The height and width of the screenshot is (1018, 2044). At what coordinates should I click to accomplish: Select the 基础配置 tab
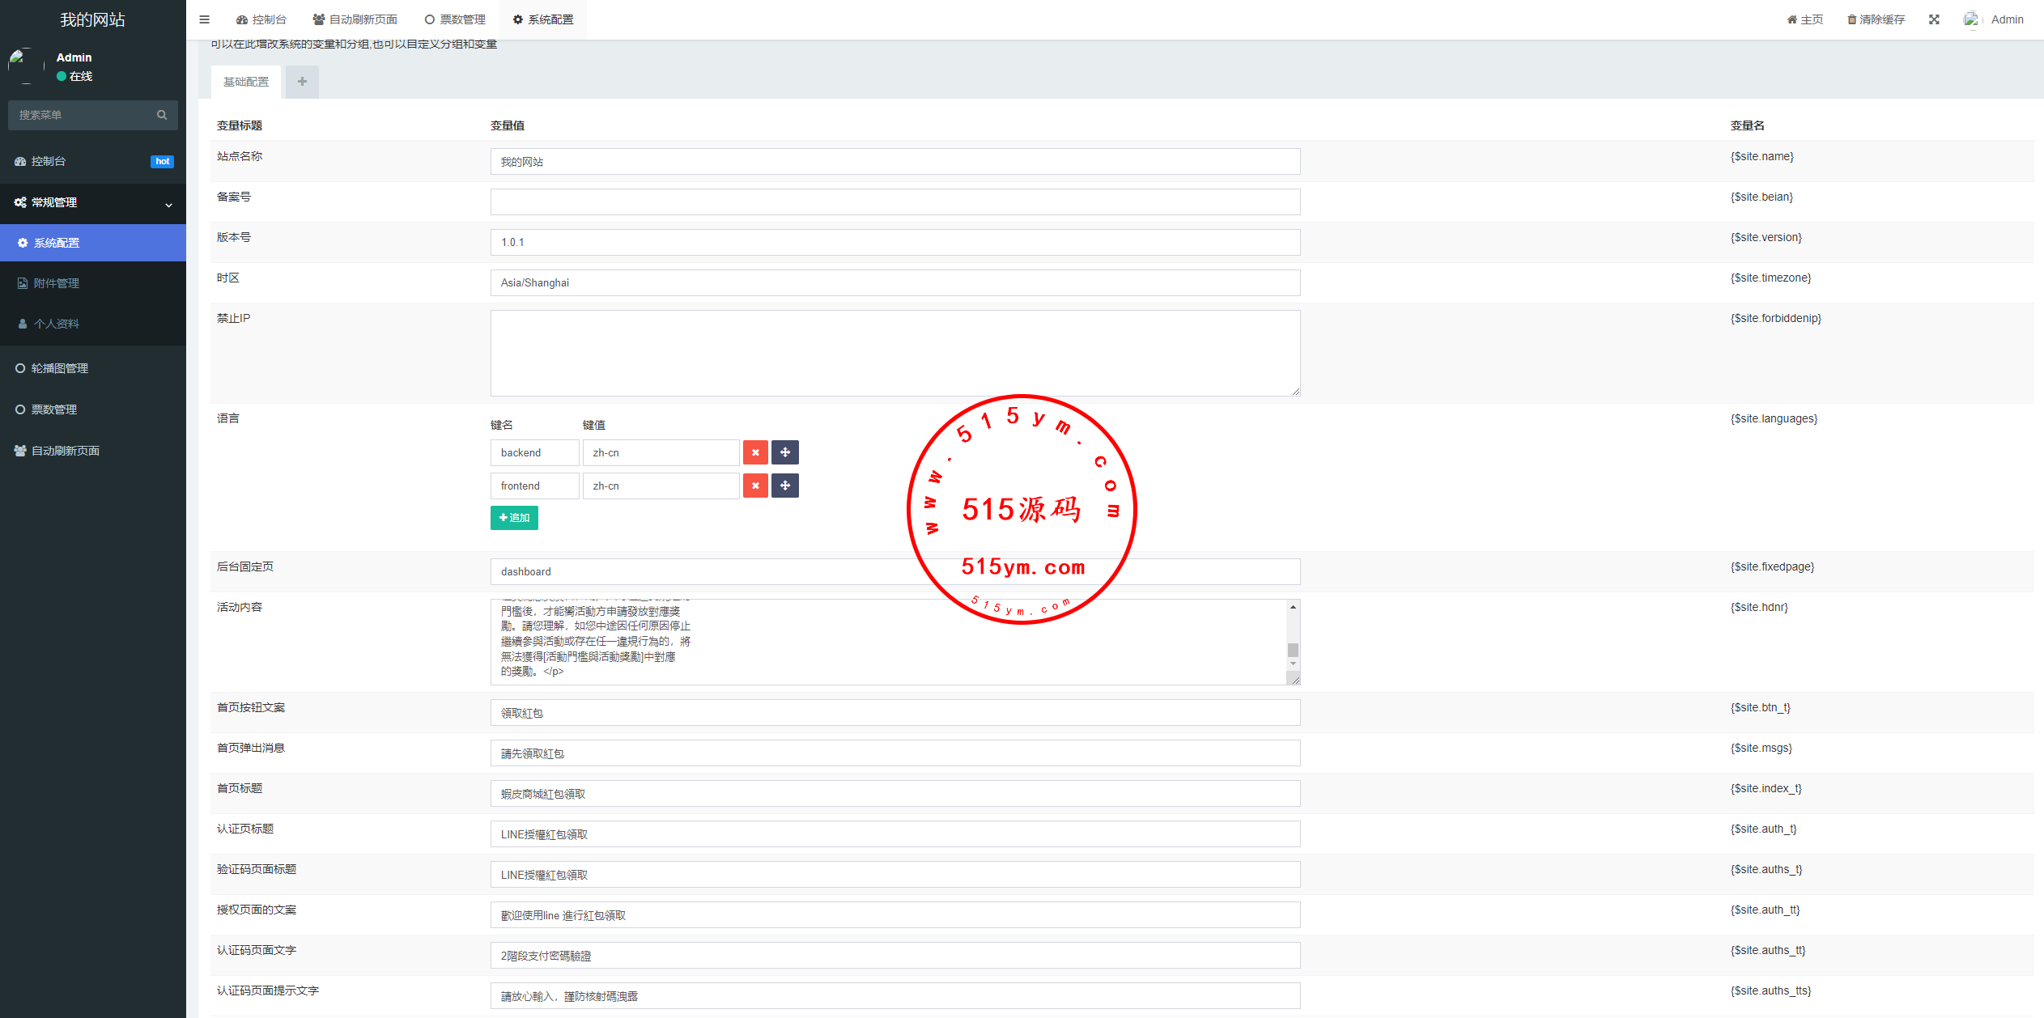click(246, 82)
